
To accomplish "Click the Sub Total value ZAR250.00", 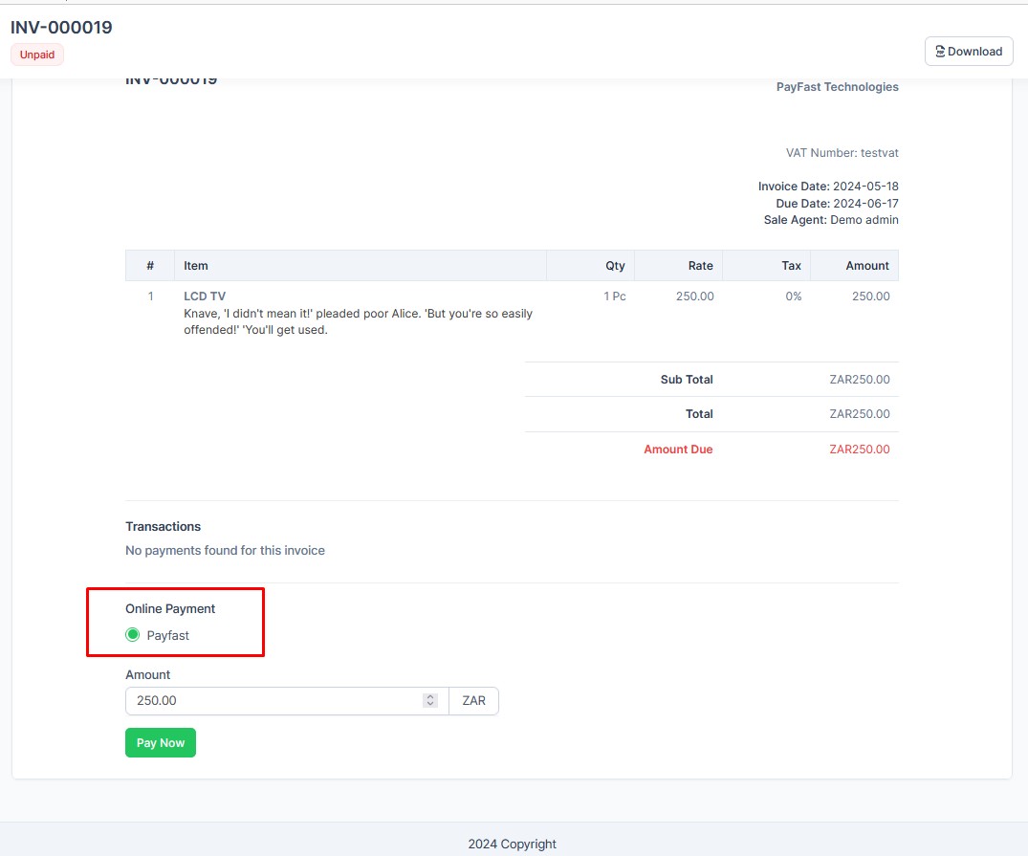I will coord(860,379).
